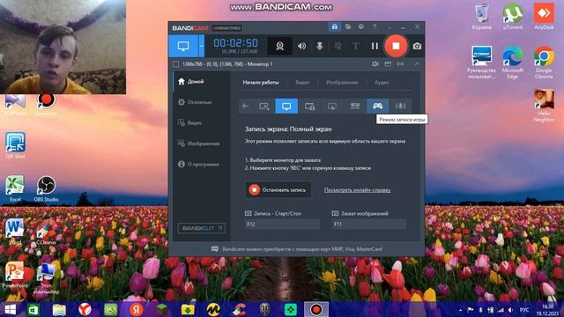Viewport: 564px width, 317px height.
Task: Pause the current recording
Action: tap(375, 46)
